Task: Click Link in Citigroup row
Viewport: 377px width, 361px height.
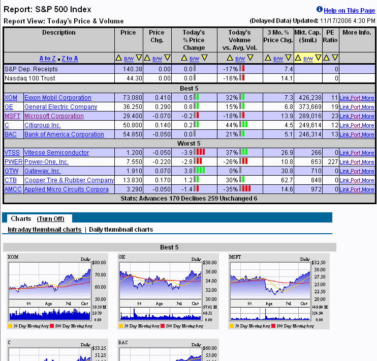Action: tap(344, 125)
